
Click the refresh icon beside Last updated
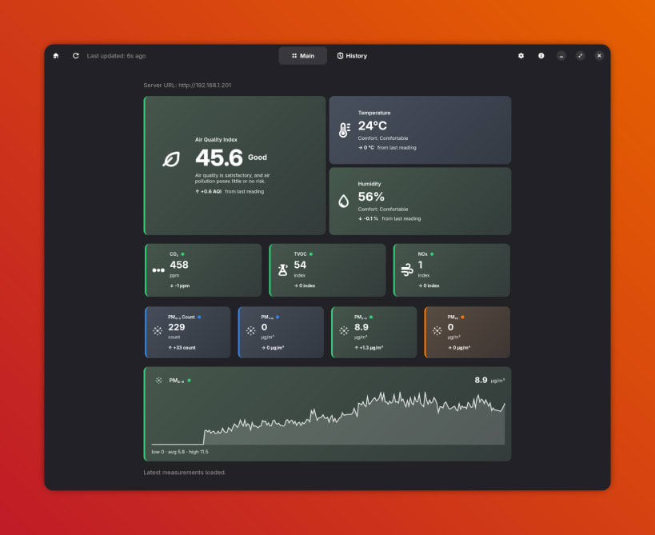click(x=76, y=56)
